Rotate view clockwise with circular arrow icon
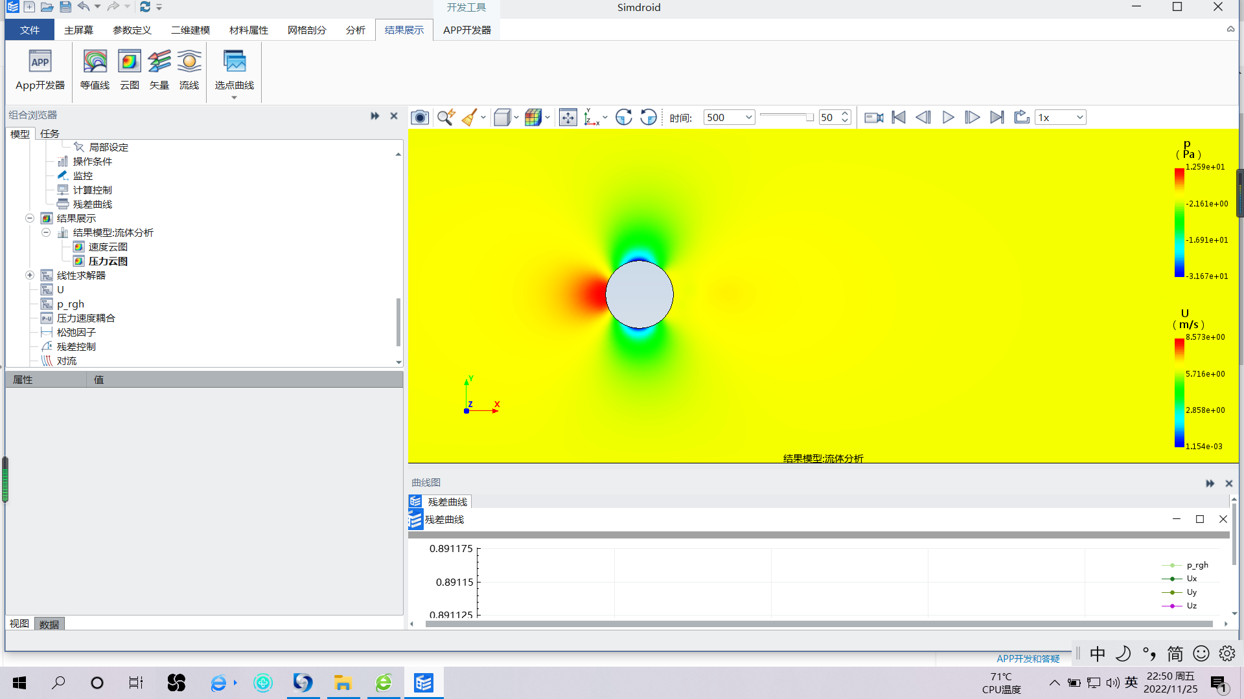Viewport: 1244px width, 699px height. click(623, 117)
